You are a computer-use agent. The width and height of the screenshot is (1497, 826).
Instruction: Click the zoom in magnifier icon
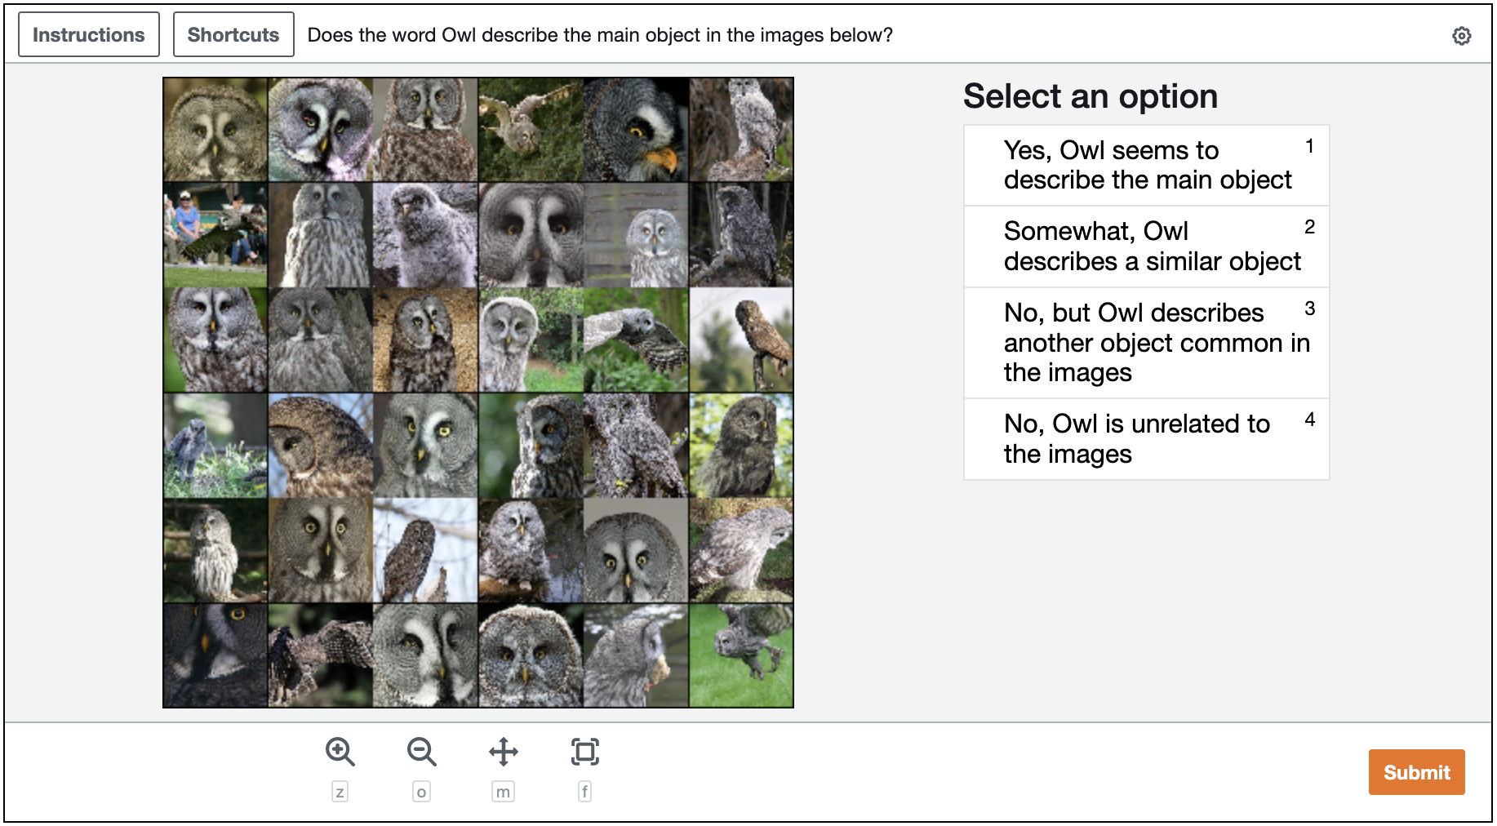click(x=340, y=752)
